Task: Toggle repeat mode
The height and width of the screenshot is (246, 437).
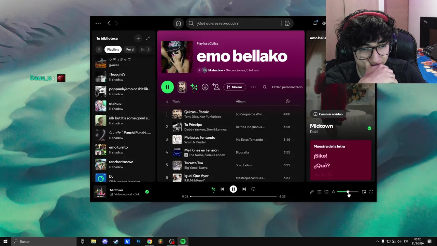Action: (x=253, y=189)
